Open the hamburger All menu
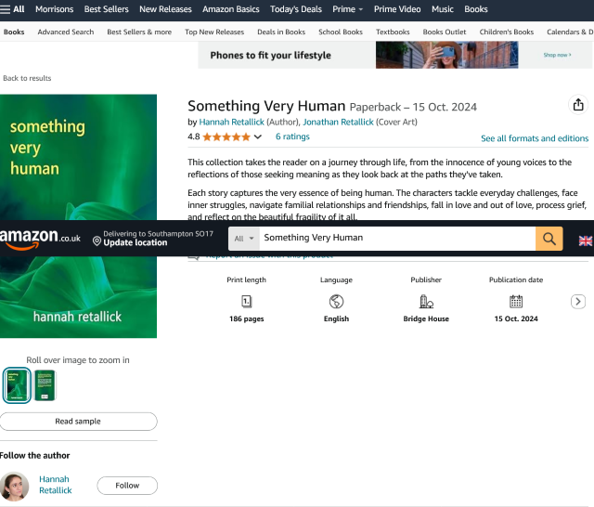Viewport: 594px width, 507px height. pos(13,9)
